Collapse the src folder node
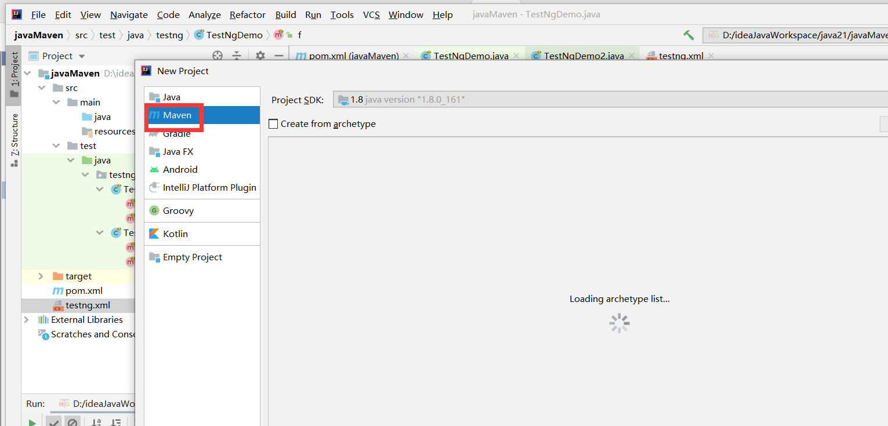 pos(42,88)
